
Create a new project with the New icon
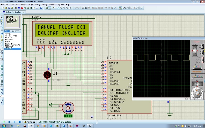point(3,8)
